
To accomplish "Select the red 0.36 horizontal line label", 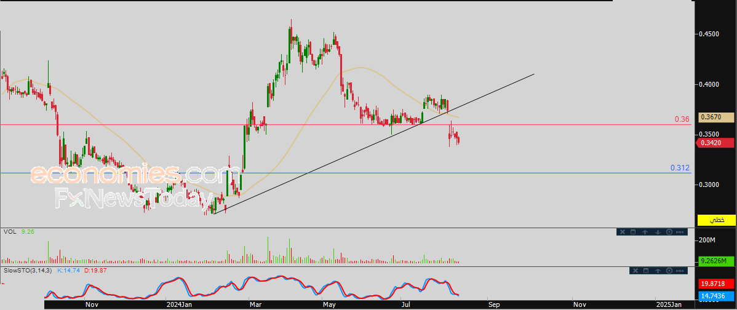I will (682, 119).
